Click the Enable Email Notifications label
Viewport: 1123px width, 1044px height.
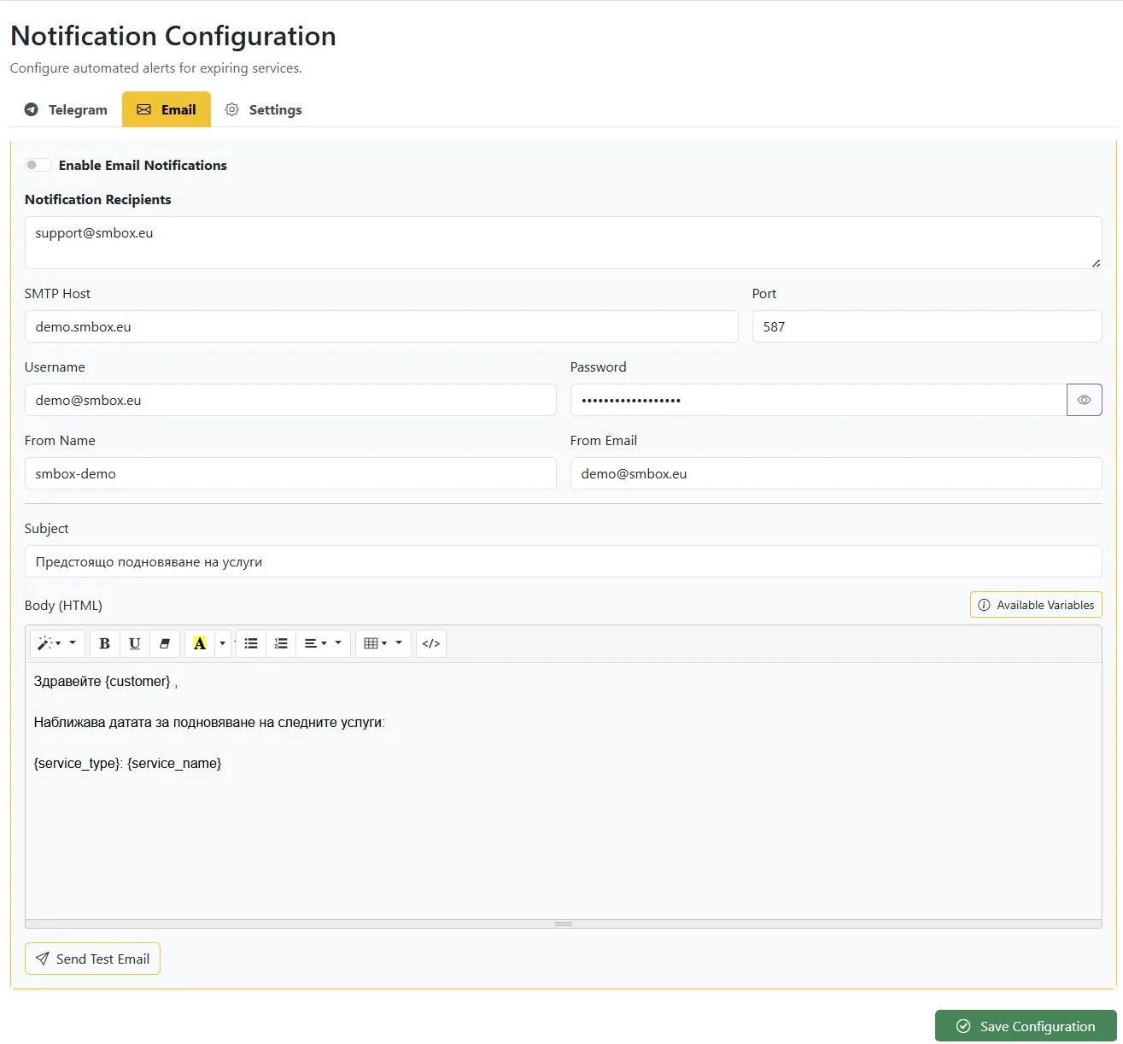tap(143, 165)
